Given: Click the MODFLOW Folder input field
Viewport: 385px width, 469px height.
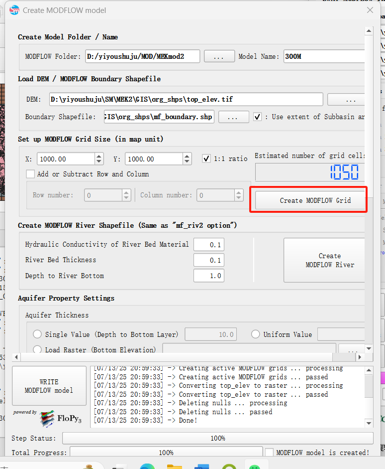Looking at the screenshot, I should 143,56.
